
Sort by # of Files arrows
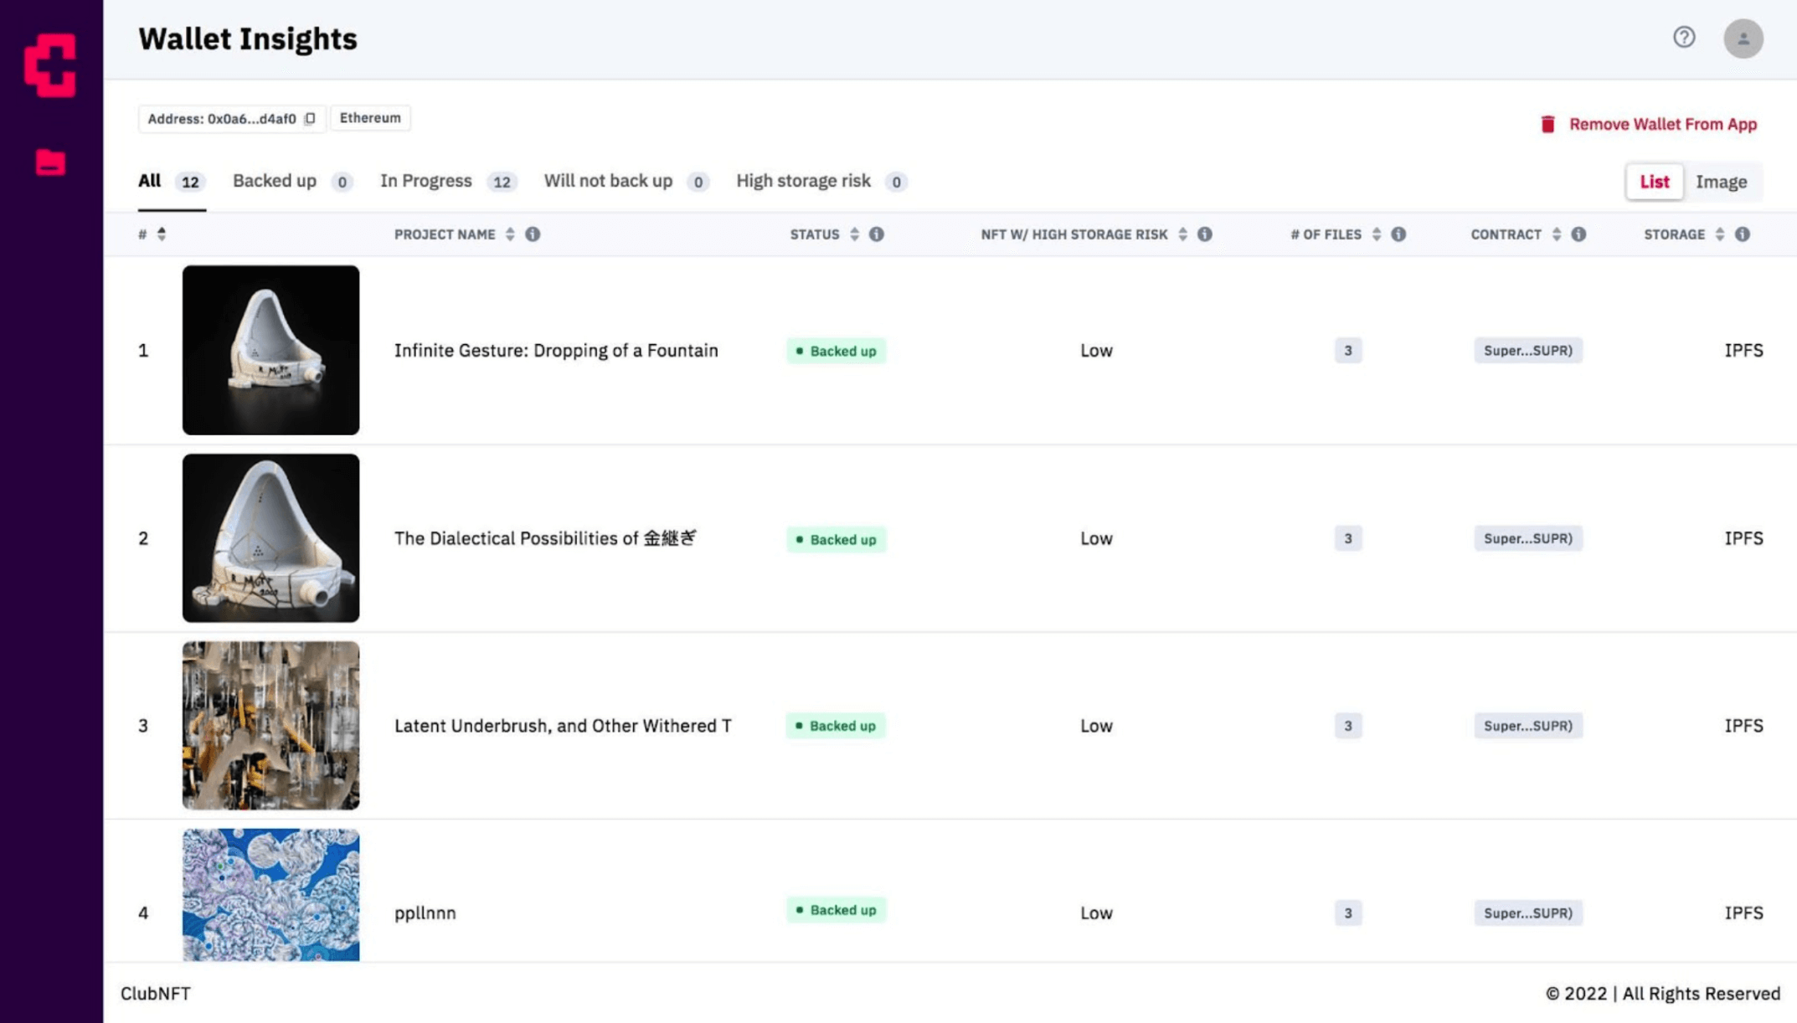click(x=1377, y=234)
